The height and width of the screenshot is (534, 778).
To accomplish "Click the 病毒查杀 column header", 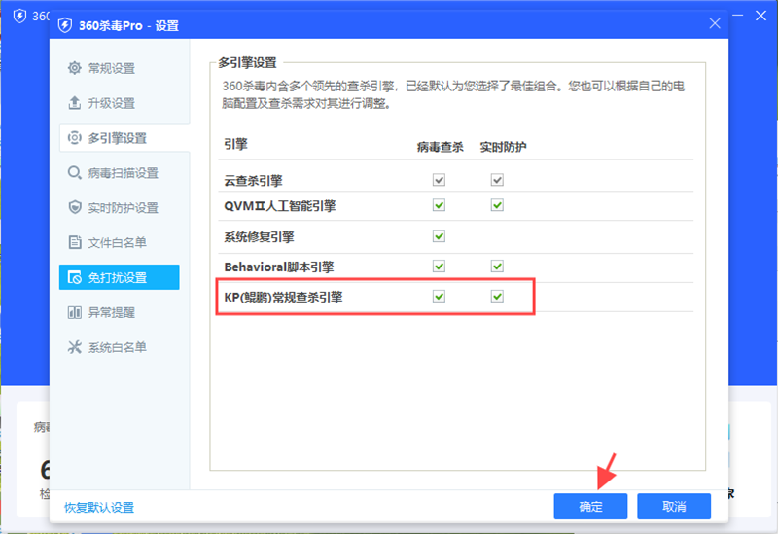I will pos(441,147).
